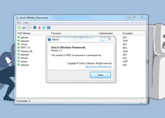Viewport: 165px width, 118px height.
Task: Click the Version: 1.2 text in About
Action: [57, 51]
